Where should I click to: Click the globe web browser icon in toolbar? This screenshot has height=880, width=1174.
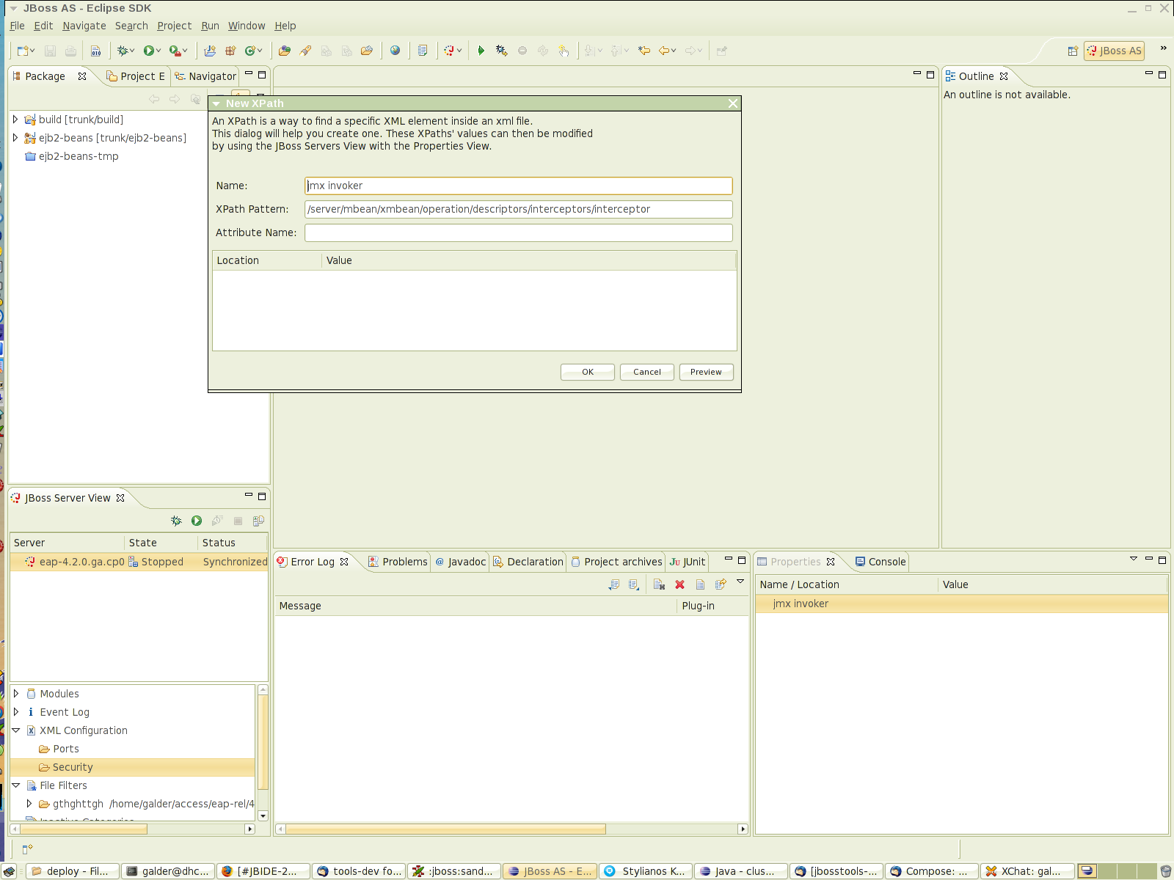pyautogui.click(x=395, y=51)
